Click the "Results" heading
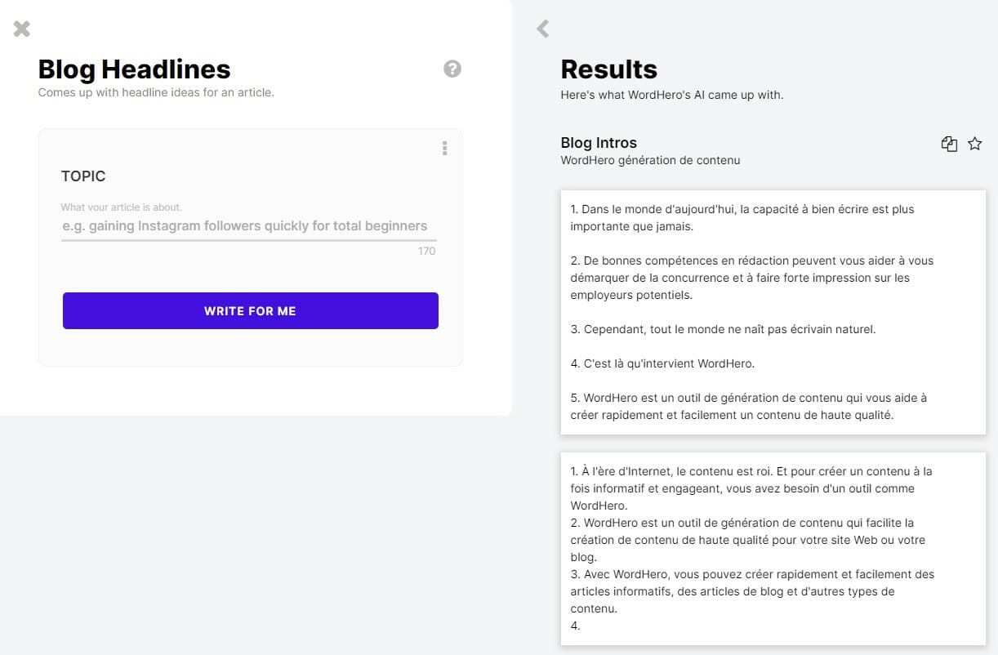 coord(608,69)
